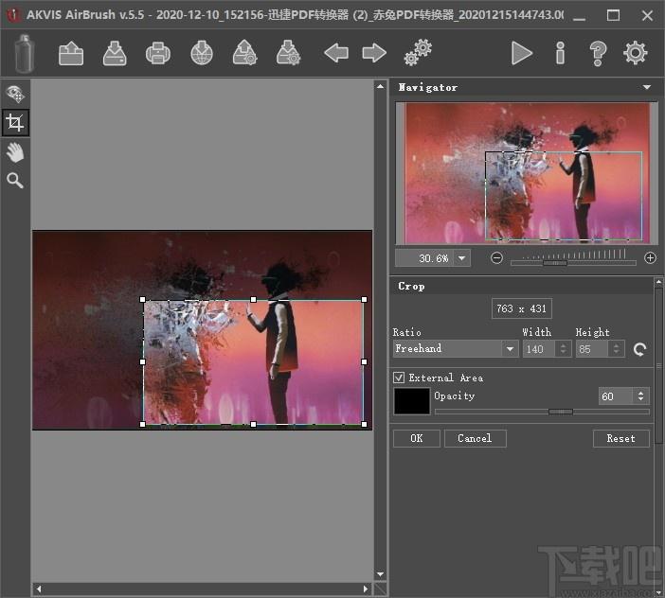Run processing with the play button
This screenshot has width=665, height=598.
521,53
